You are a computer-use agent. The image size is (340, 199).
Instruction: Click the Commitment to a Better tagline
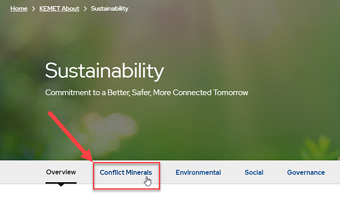coord(147,93)
